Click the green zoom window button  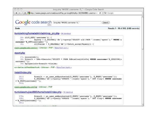[21, 9]
